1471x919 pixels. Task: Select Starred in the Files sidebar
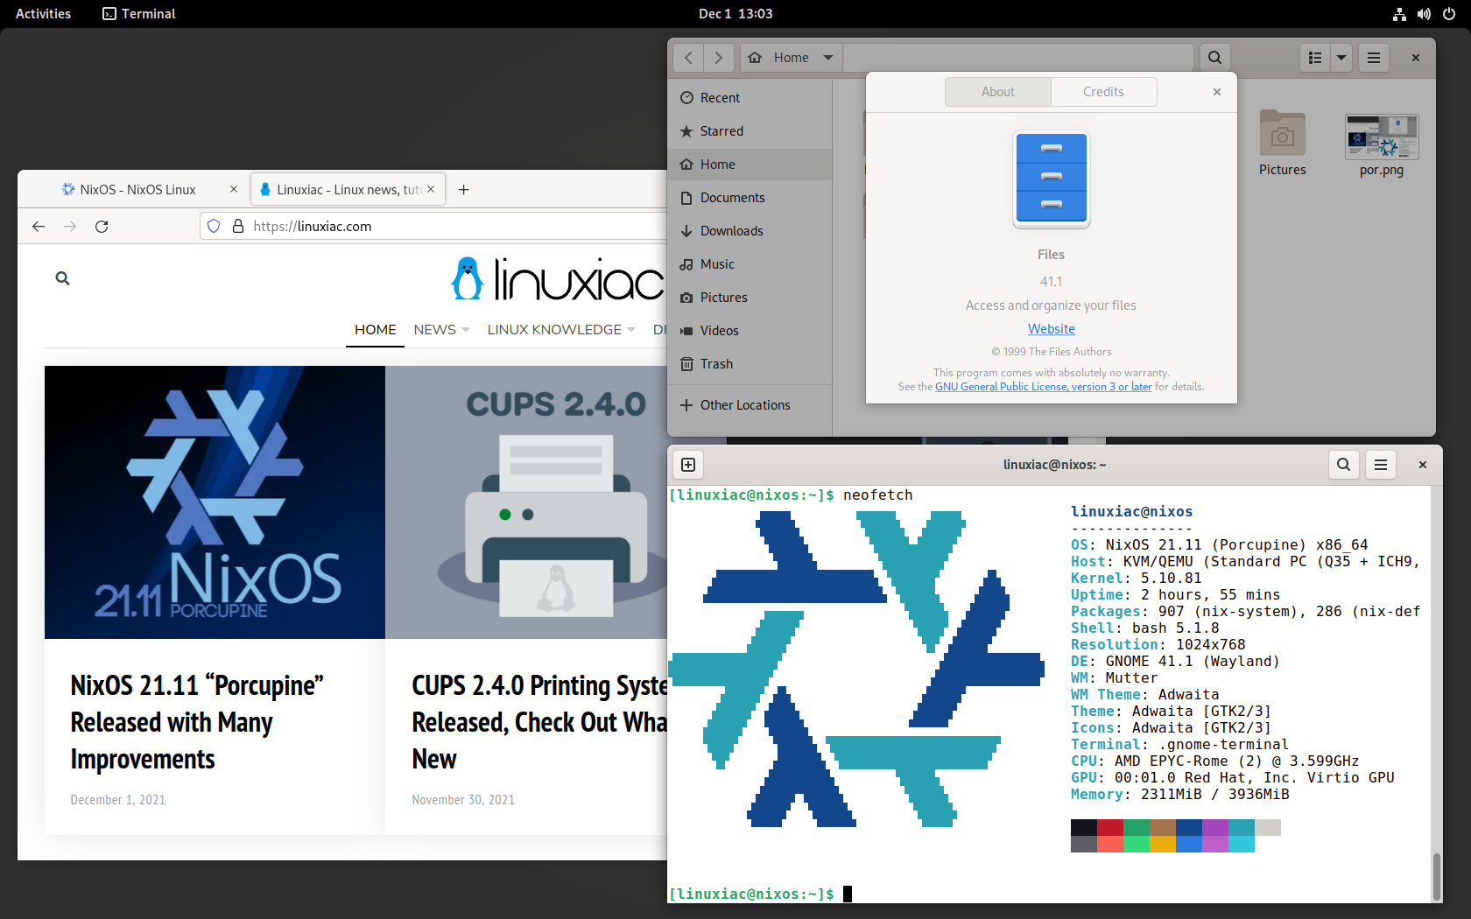point(750,131)
